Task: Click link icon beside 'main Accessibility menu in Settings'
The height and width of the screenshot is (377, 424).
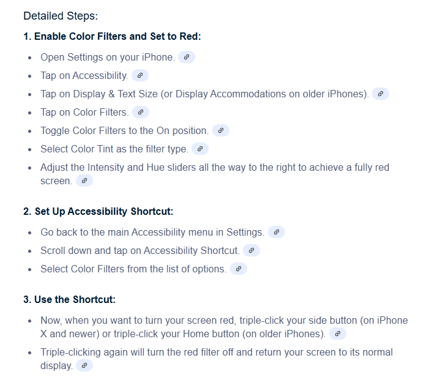Action: coord(277,232)
